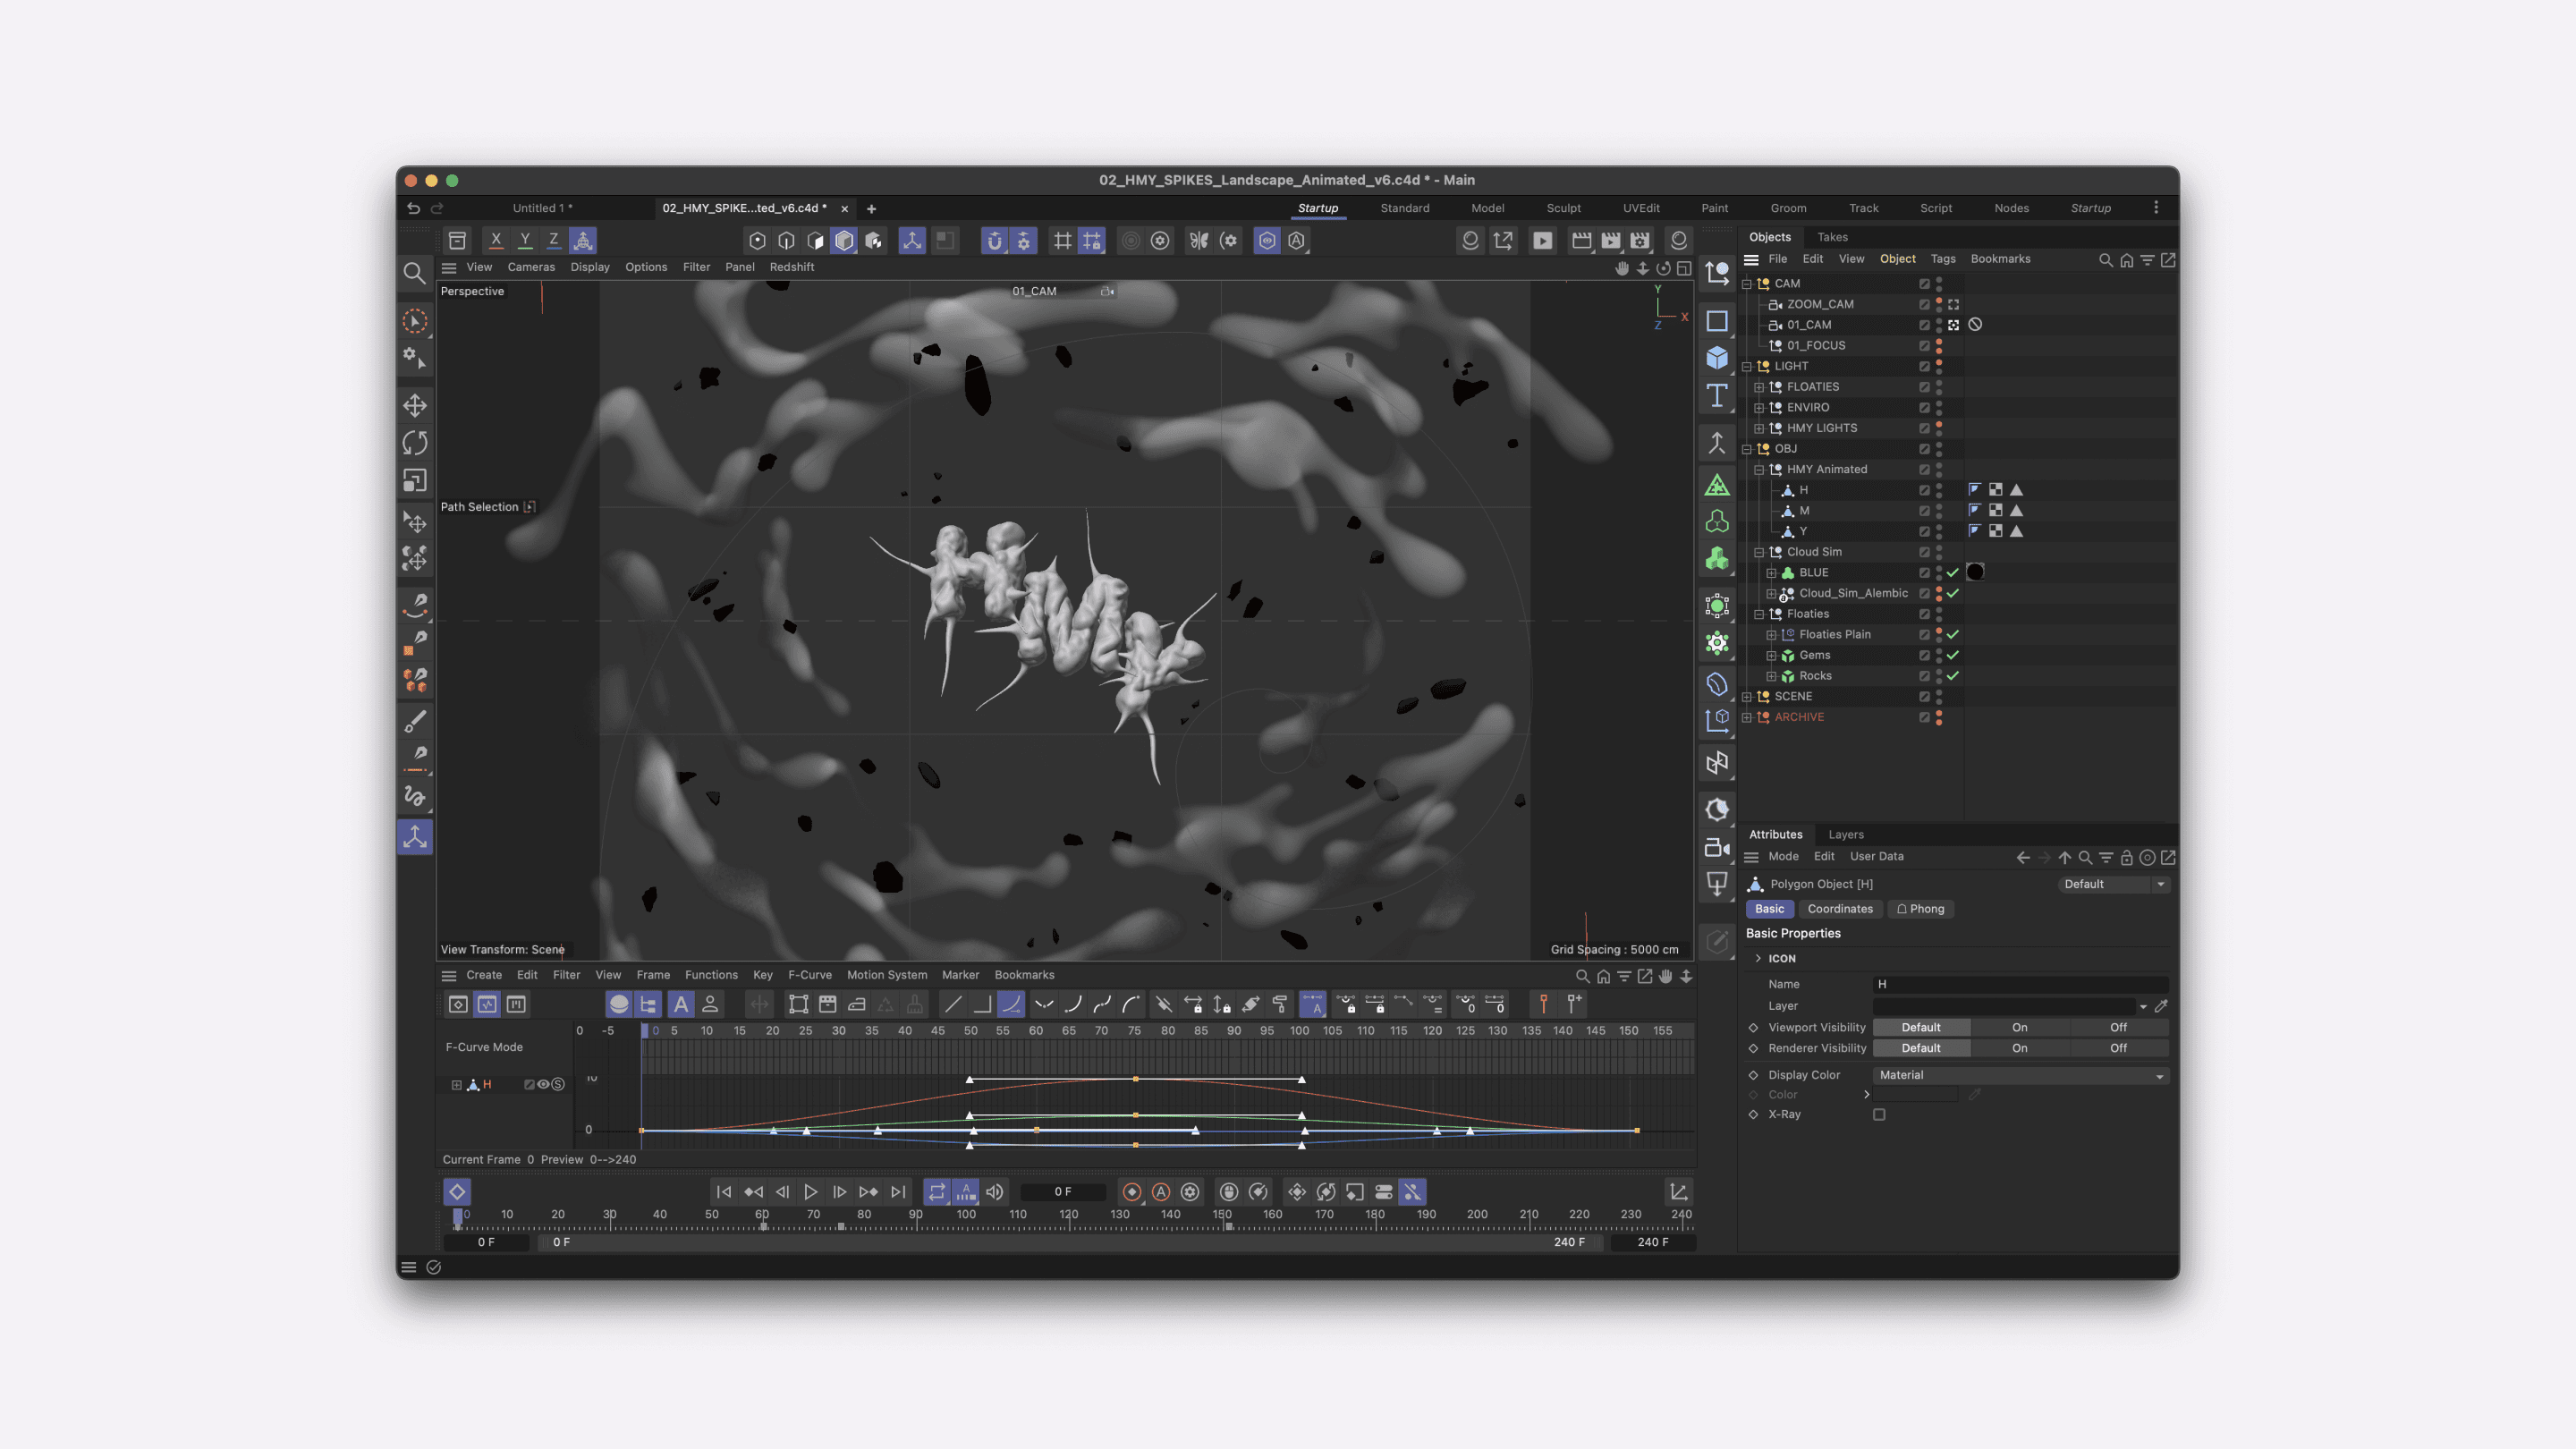The image size is (2576, 1449).
Task: Set Viewport Visibility to Off
Action: 2118,1027
